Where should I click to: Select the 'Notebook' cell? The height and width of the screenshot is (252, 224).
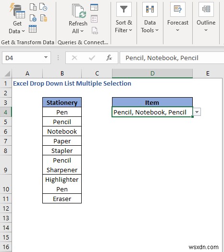[62, 131]
